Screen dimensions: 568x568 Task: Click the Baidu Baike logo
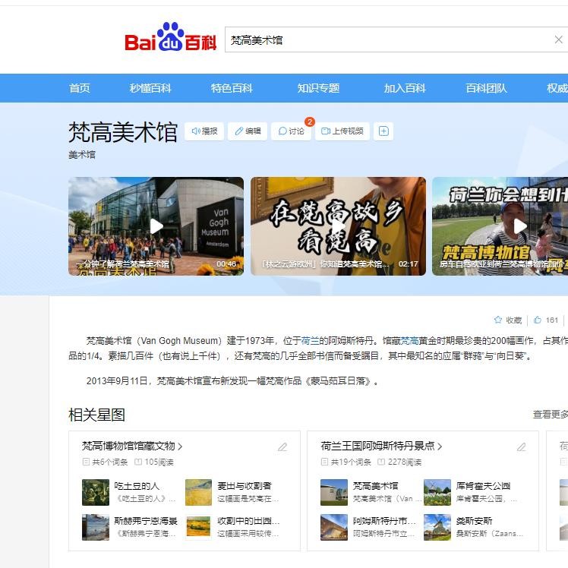170,39
